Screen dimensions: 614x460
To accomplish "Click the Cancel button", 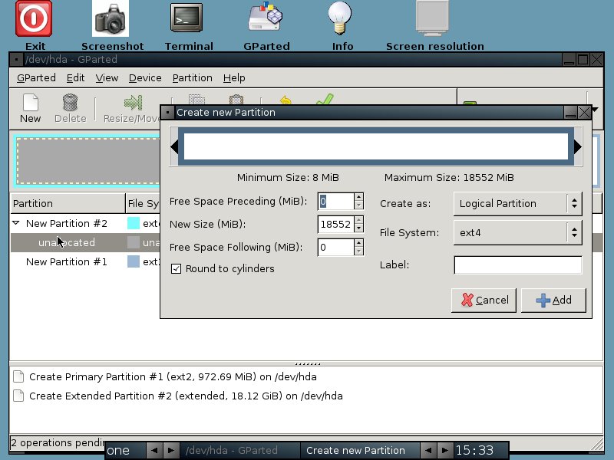I will (484, 301).
